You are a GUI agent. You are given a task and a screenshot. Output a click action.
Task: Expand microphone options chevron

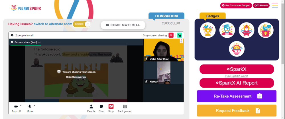(34, 105)
